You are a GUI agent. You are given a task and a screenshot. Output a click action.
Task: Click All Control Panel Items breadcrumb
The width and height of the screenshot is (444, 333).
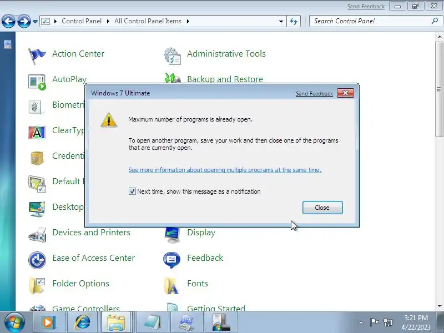pyautogui.click(x=148, y=21)
